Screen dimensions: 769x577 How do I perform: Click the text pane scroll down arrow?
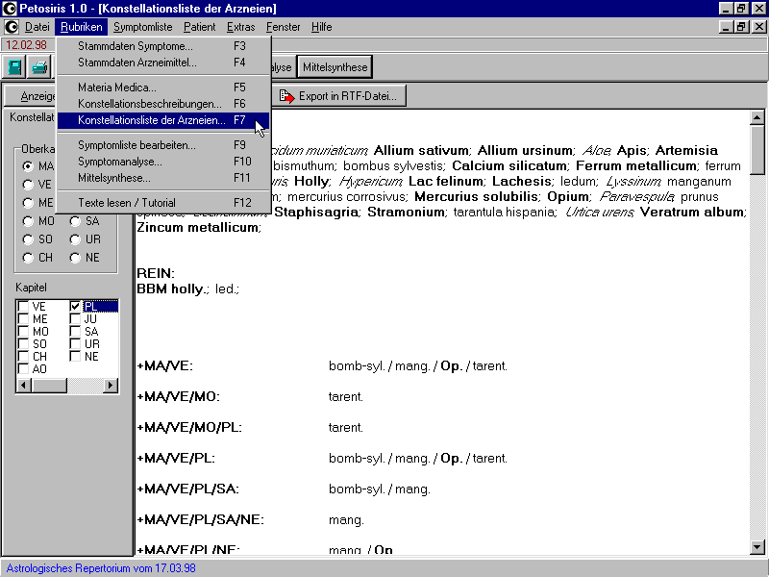757,546
